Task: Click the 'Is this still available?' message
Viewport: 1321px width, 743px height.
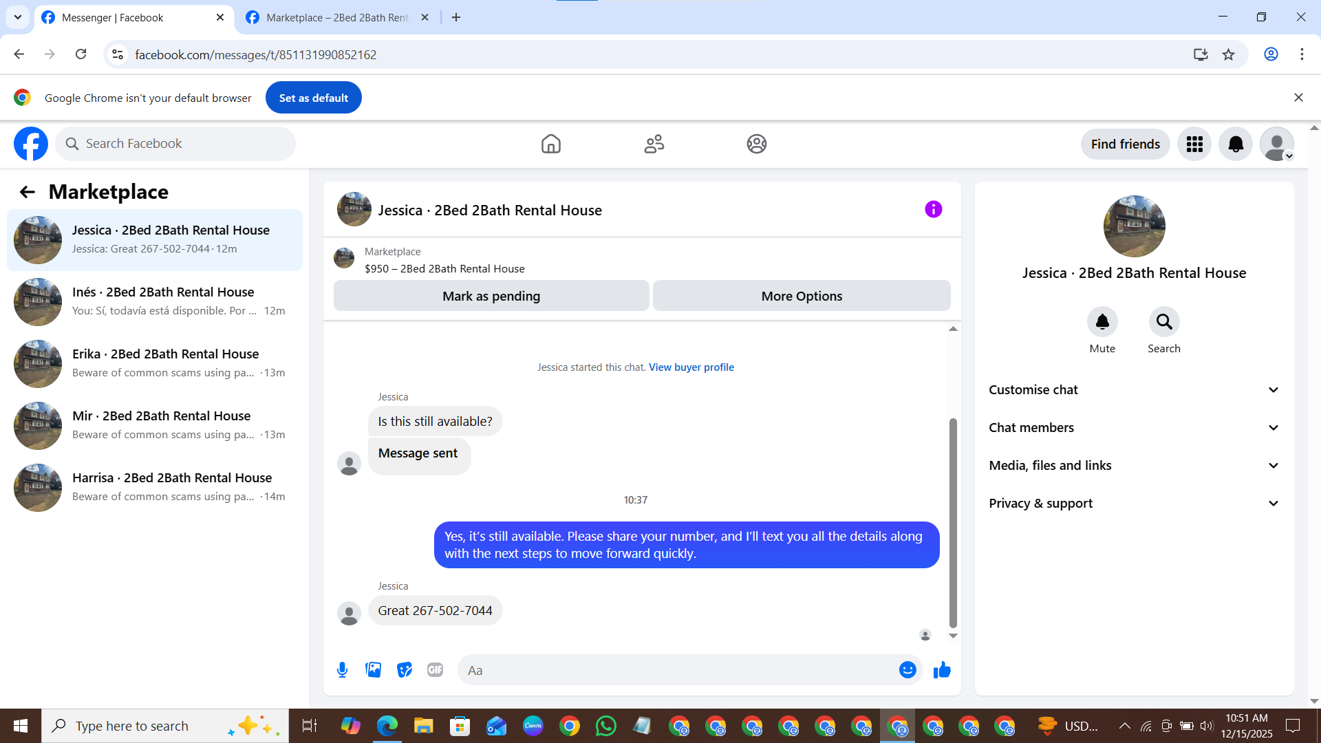Action: click(x=436, y=422)
